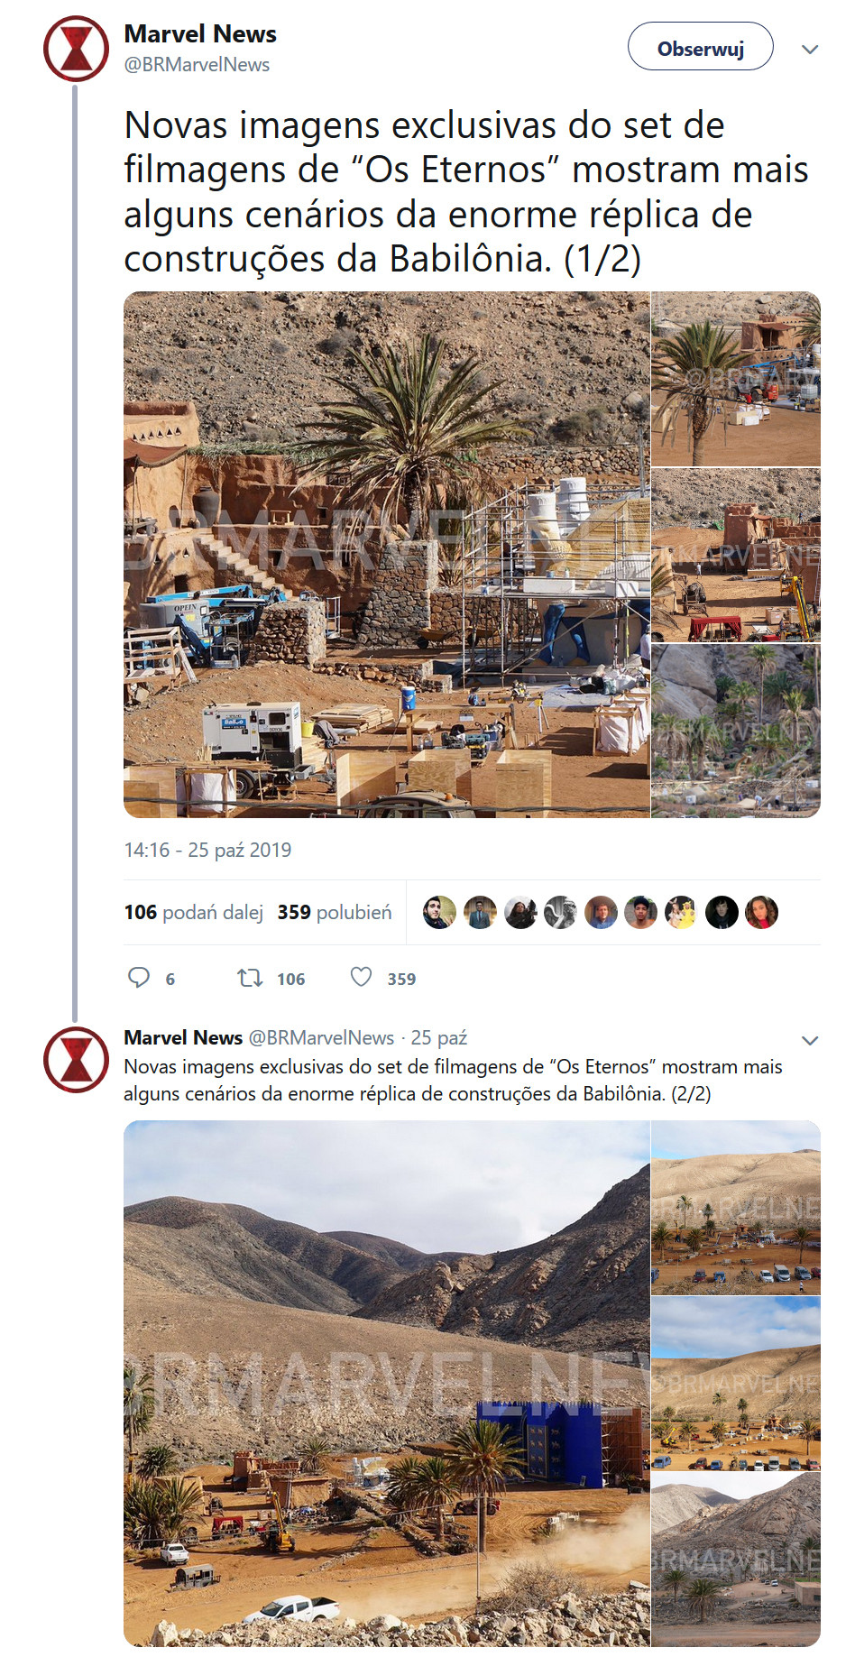Show the 359 polubień list

pyautogui.click(x=335, y=913)
